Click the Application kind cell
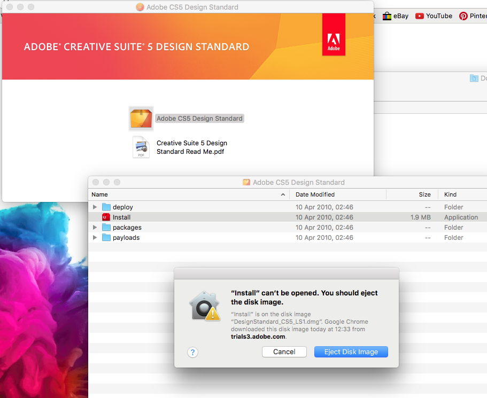Image resolution: width=487 pixels, height=398 pixels. 461,217
